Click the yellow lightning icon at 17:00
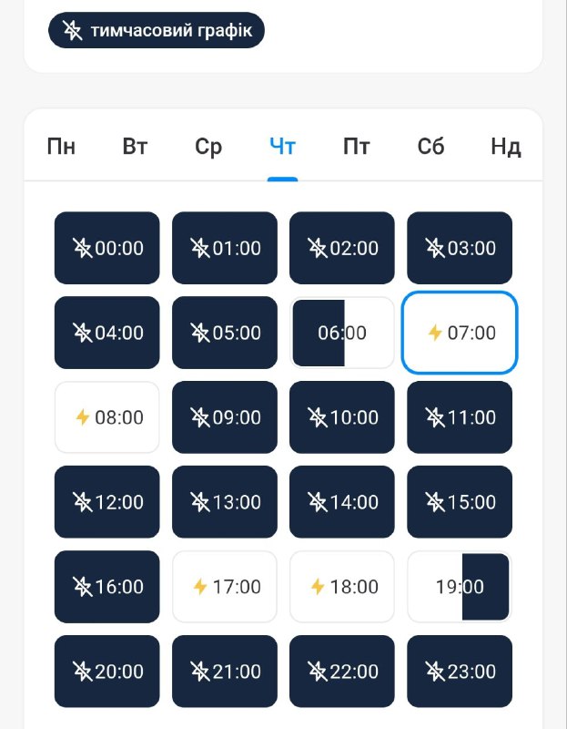The height and width of the screenshot is (729, 567). pyautogui.click(x=200, y=587)
